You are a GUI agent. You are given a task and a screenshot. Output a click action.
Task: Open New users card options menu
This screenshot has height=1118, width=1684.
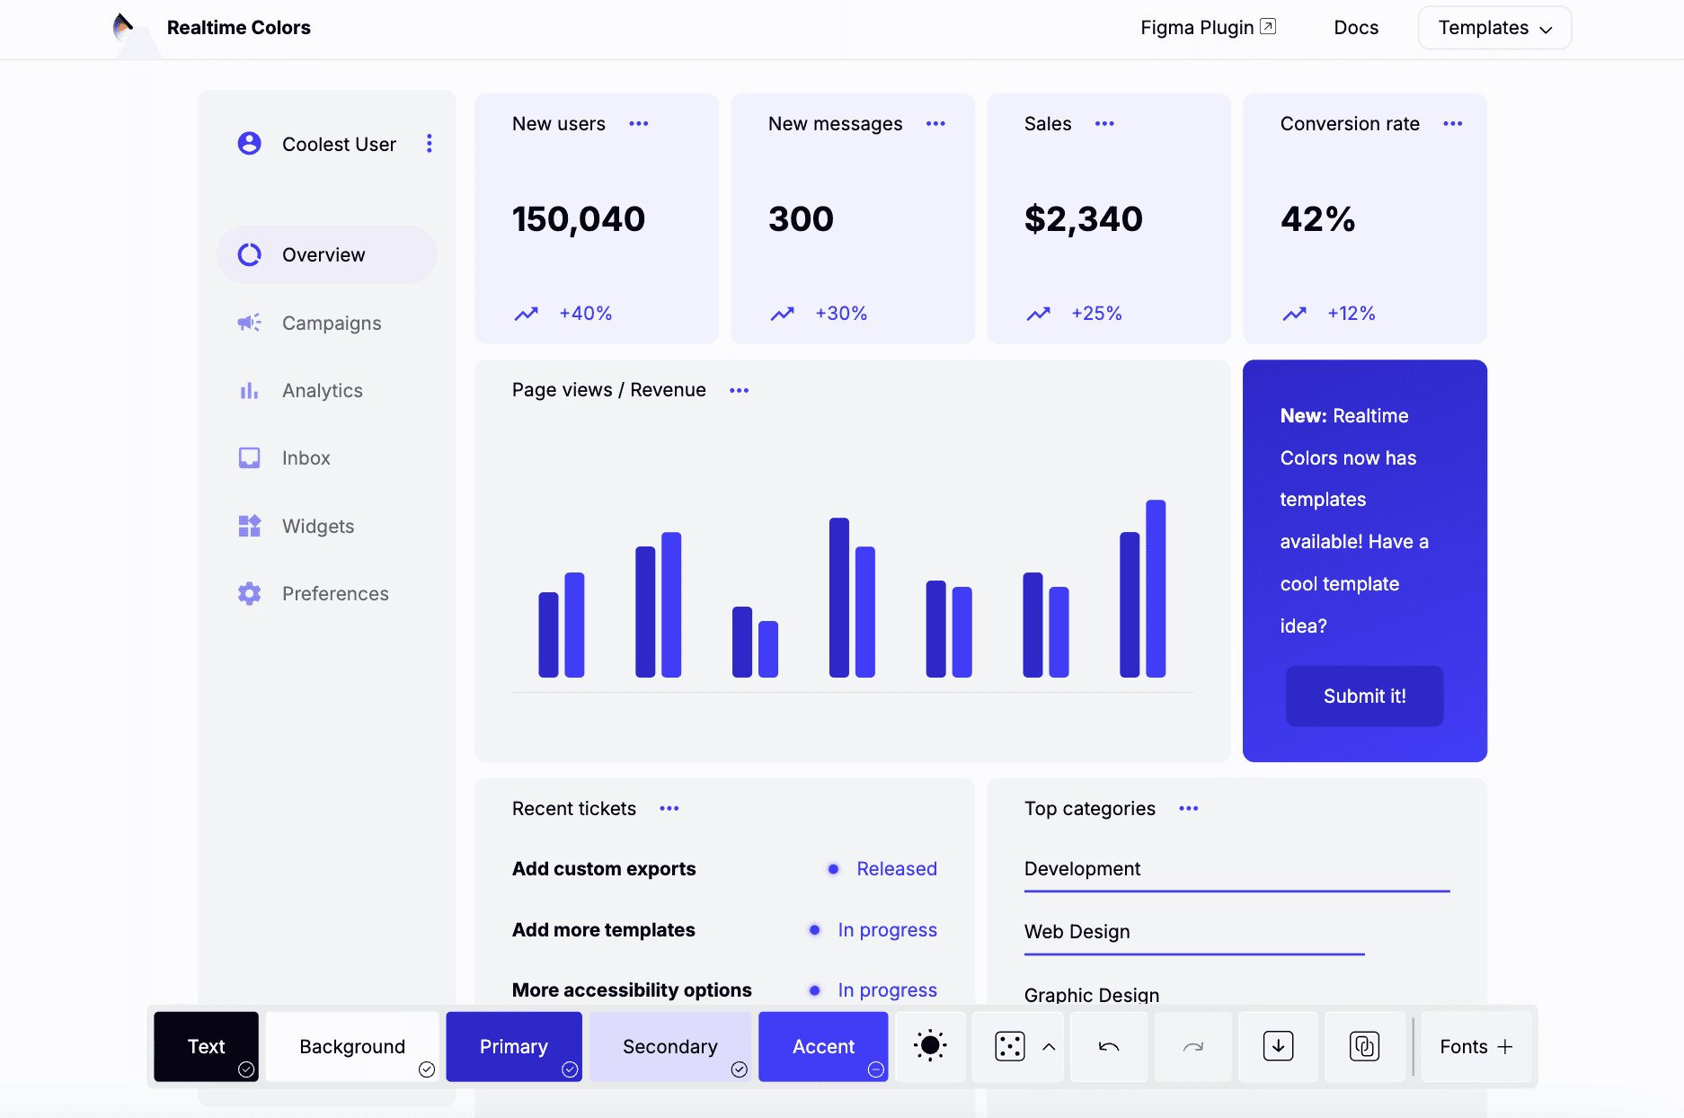click(639, 124)
